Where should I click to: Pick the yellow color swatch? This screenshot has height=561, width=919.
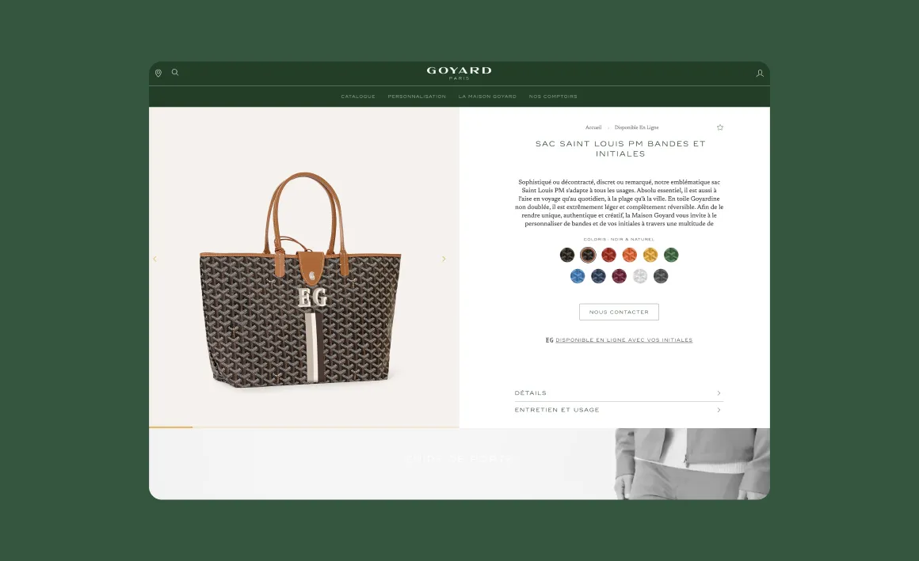(x=650, y=255)
